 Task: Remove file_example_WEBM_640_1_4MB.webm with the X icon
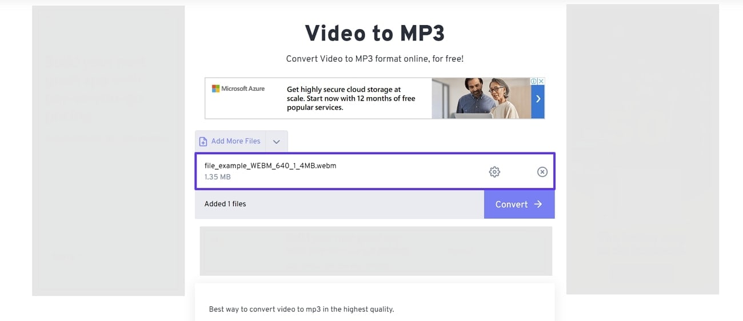pyautogui.click(x=542, y=171)
